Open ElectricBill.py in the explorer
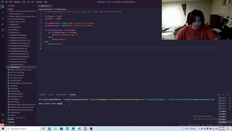 click(x=14, y=99)
